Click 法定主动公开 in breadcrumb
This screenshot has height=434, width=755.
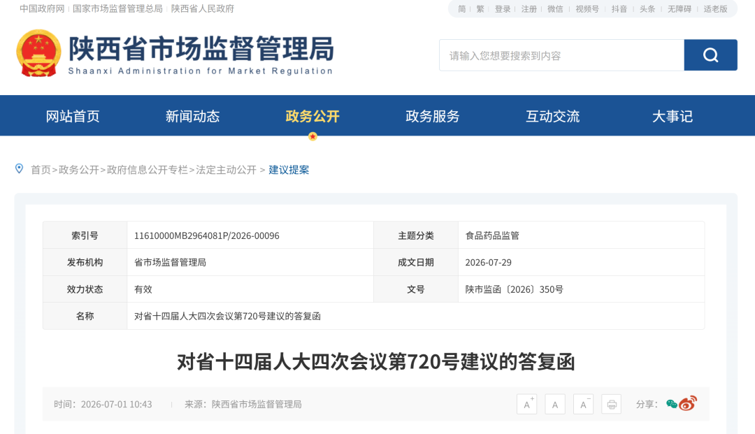coord(226,169)
